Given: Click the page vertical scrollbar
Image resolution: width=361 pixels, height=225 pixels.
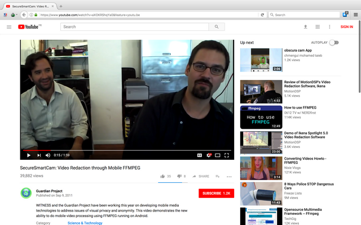Looking at the screenshot, I should tap(359, 56).
